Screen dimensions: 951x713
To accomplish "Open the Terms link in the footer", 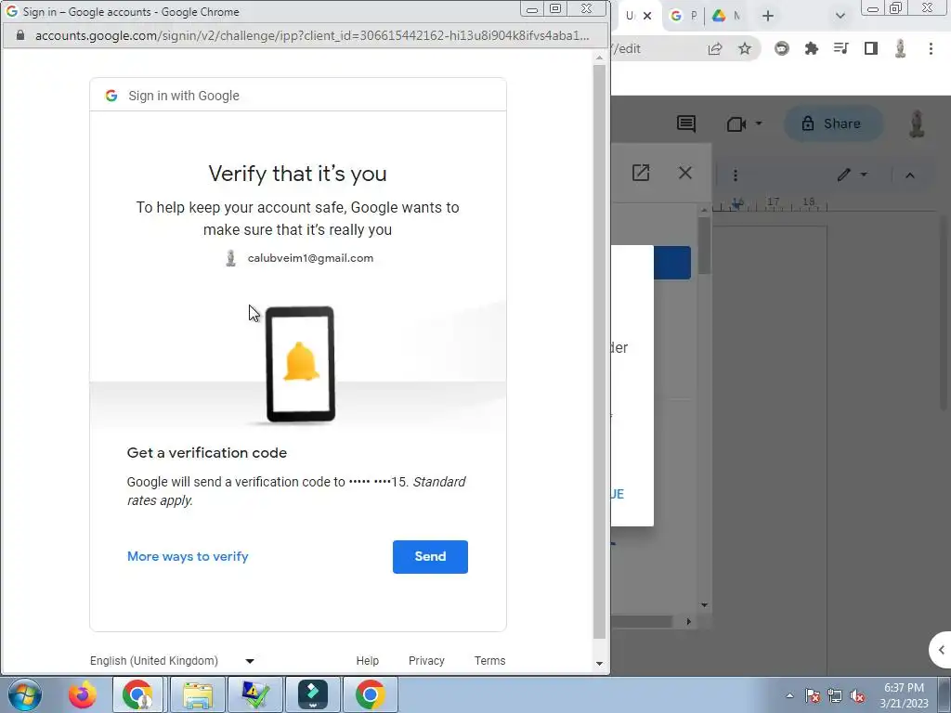I will pos(489,660).
